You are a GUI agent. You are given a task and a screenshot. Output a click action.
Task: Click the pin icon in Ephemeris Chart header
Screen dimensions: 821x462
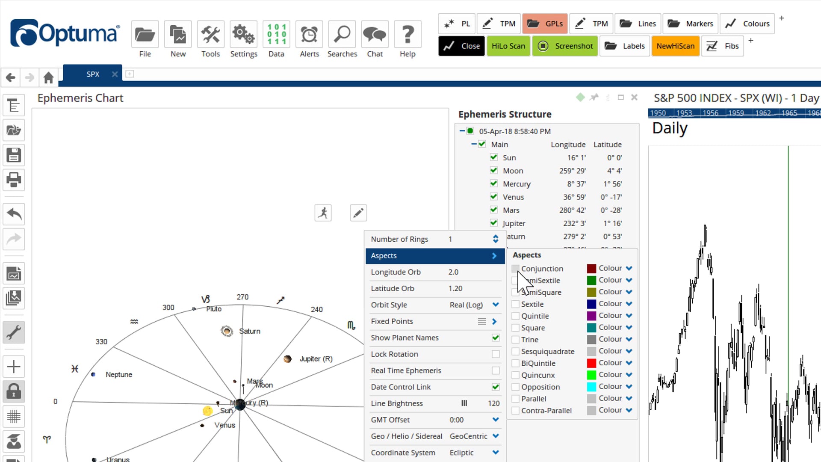(594, 97)
